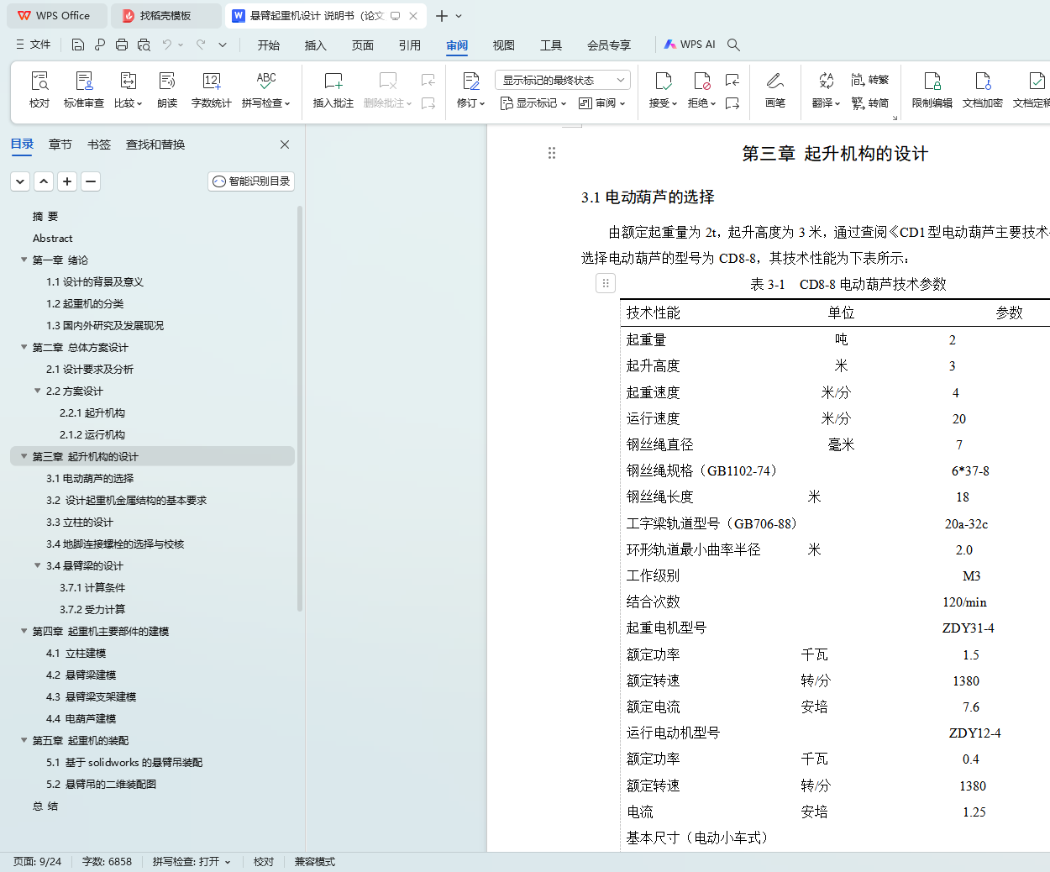
Task: Collapse the 第四章 起重机主要部件的建模 node
Action: tap(24, 631)
